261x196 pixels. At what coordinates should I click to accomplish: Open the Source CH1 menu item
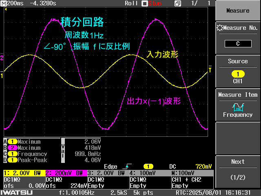(238, 71)
